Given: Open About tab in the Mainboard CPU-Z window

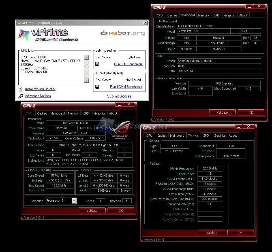Looking at the screenshot, I should coord(243,15).
